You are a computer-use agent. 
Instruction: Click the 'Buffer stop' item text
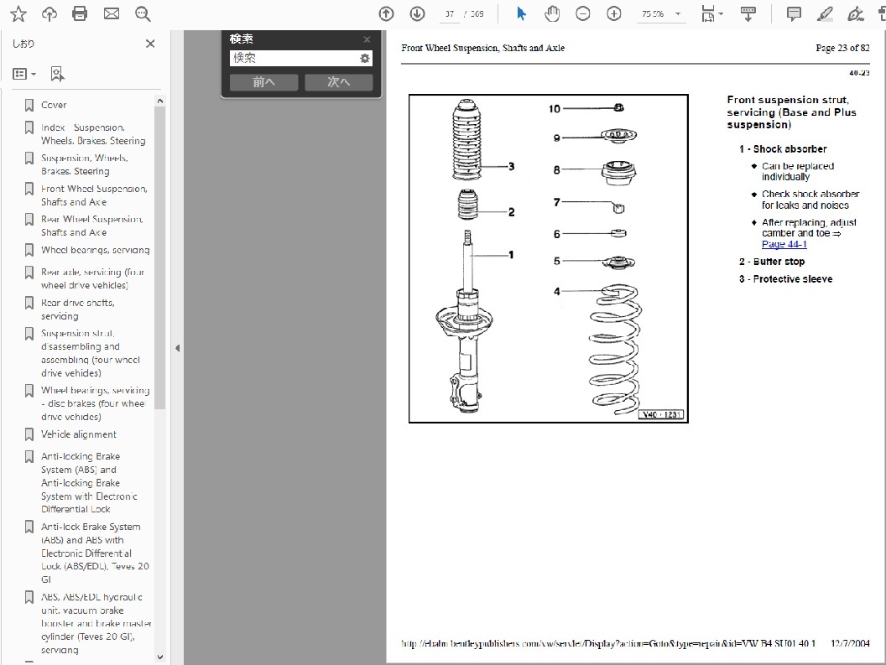click(x=779, y=262)
